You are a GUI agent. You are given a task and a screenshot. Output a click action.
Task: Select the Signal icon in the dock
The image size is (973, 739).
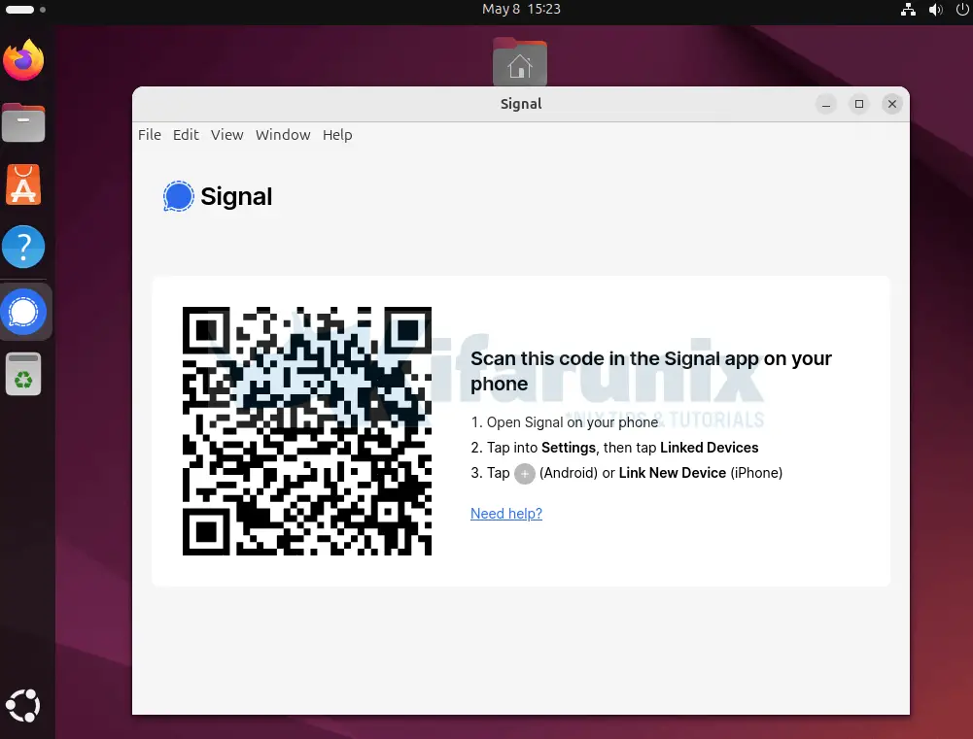(x=24, y=312)
